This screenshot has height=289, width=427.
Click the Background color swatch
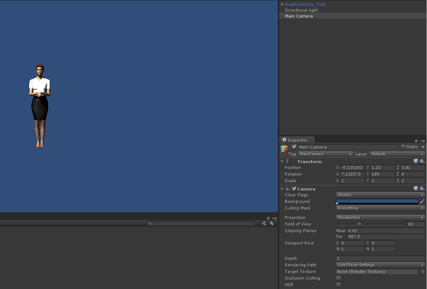[377, 201]
